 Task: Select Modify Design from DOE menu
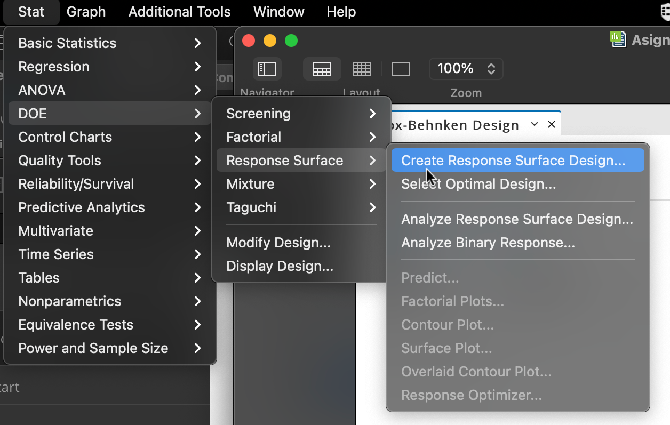coord(278,243)
